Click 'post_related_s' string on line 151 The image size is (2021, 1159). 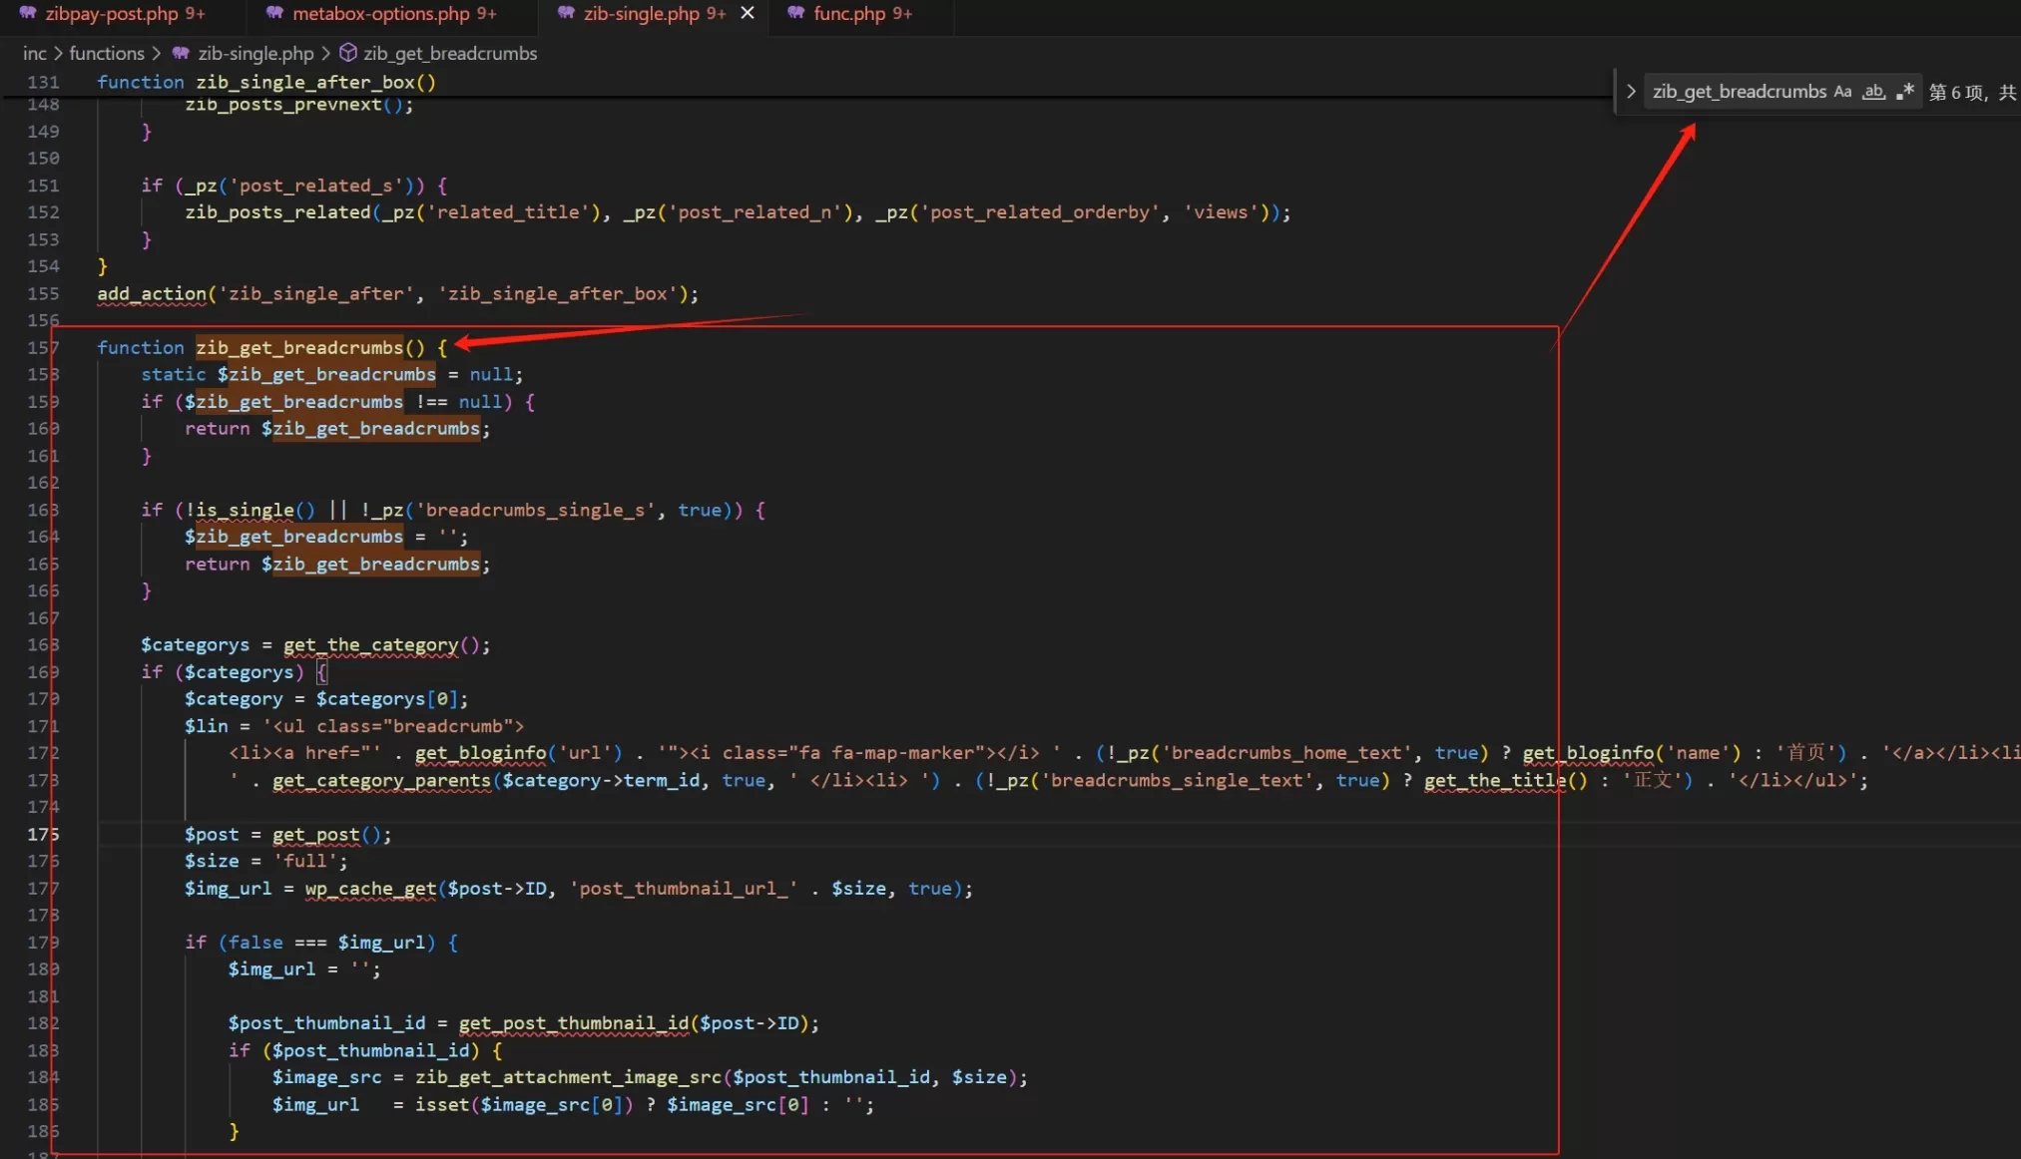[316, 186]
